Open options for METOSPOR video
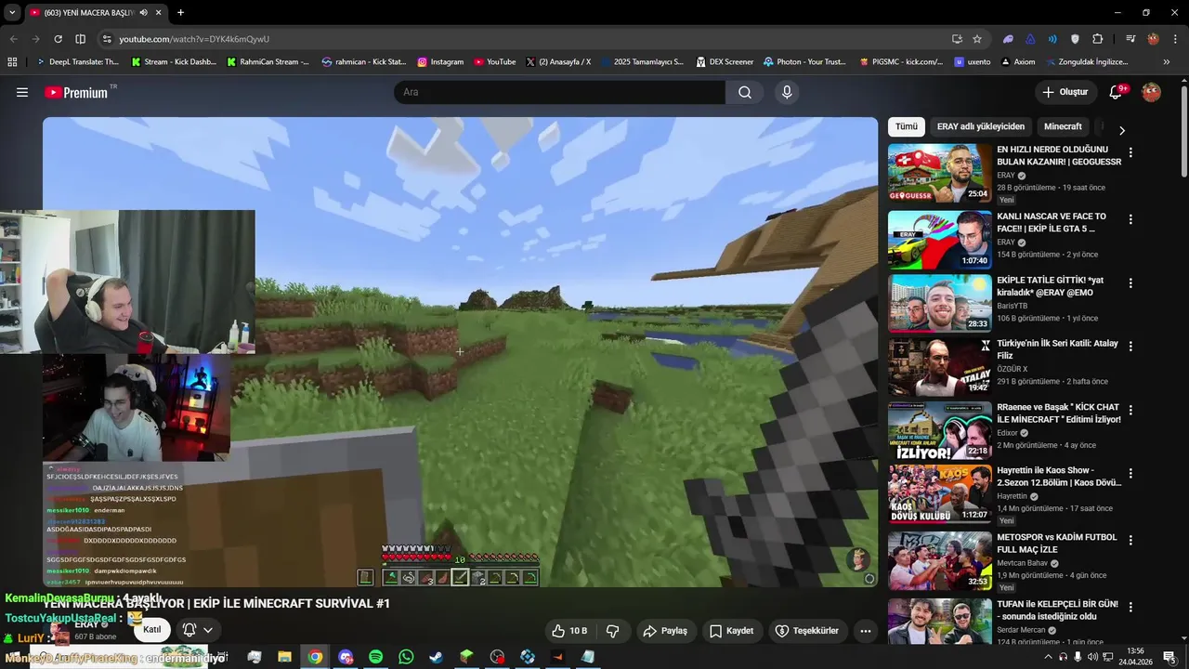Screen dimensions: 1189x669 [1130, 540]
